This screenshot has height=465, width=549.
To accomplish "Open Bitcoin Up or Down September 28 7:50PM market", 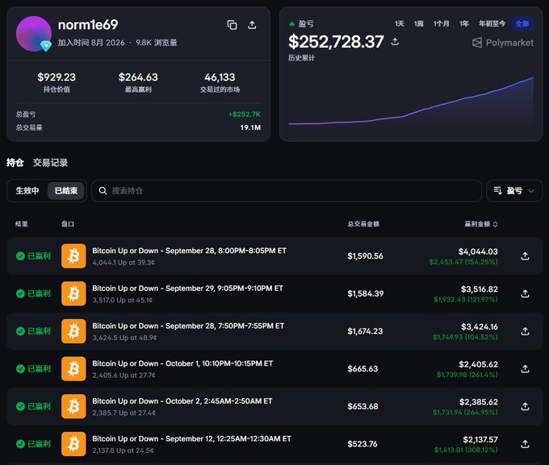I will click(188, 326).
